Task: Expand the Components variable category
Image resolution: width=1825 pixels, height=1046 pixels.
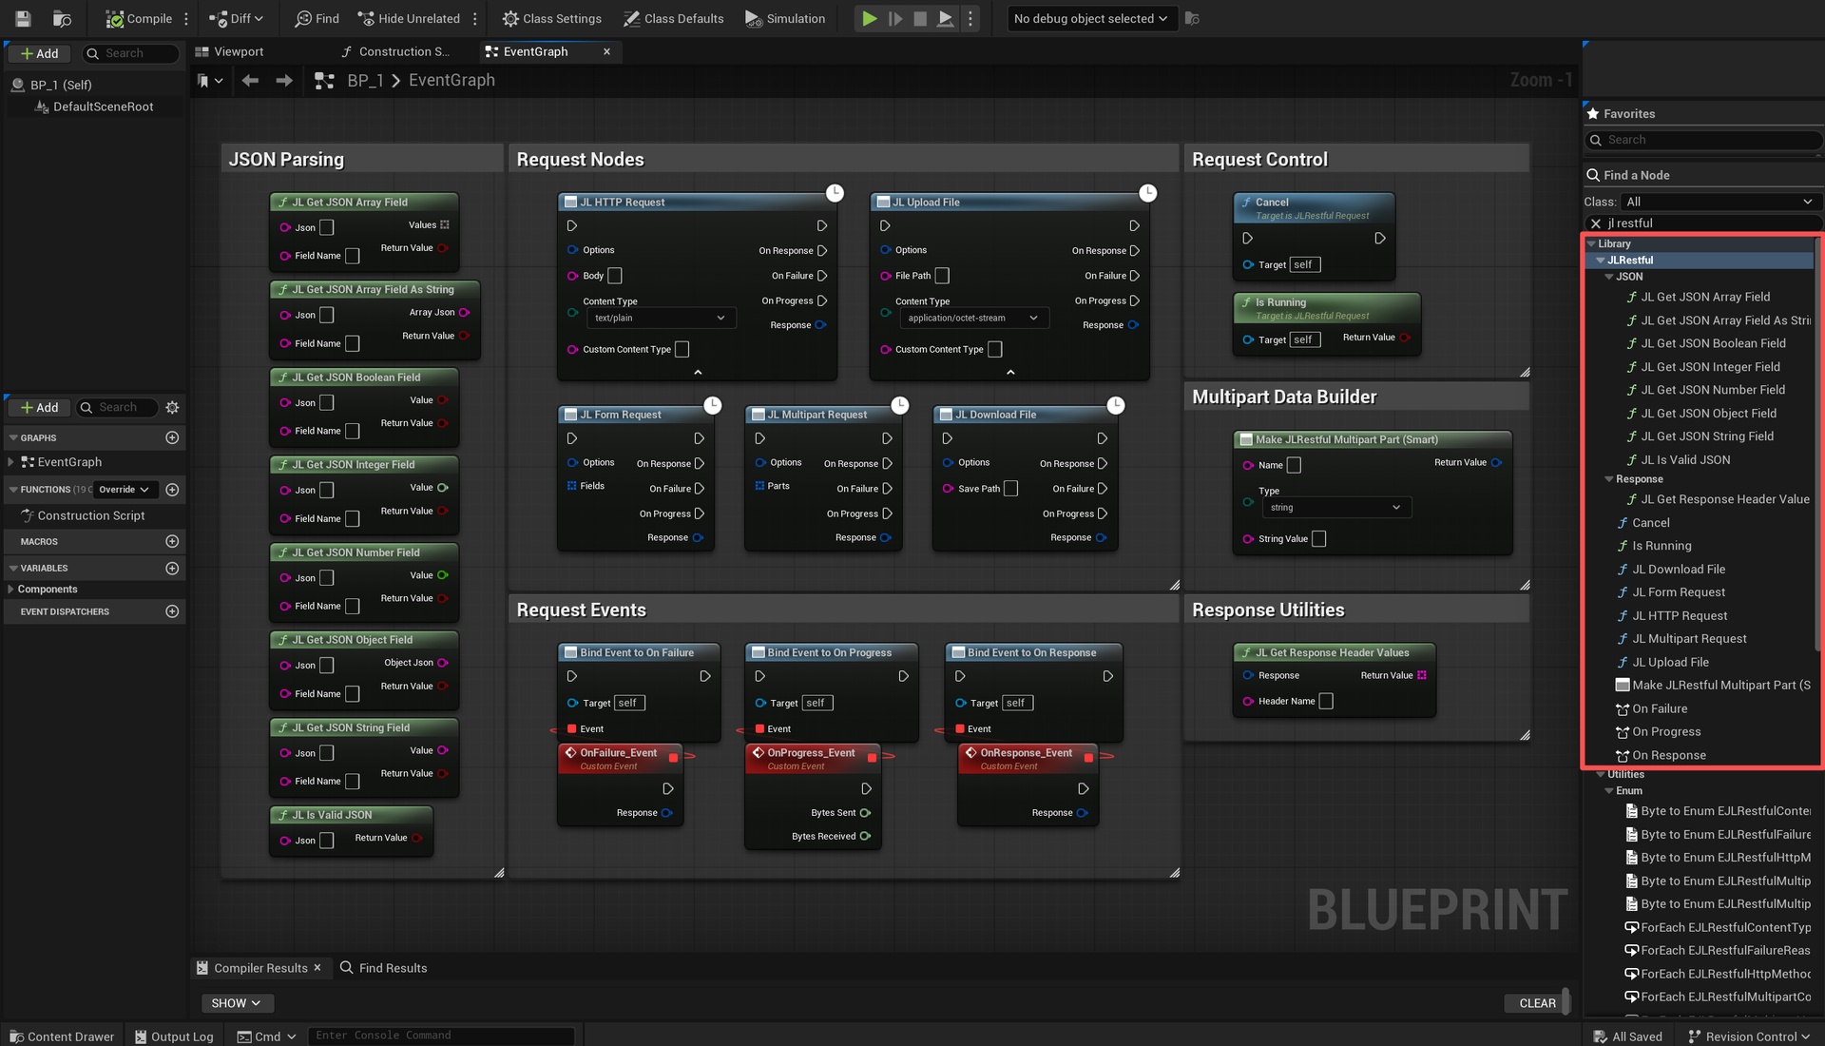Action: 10,590
